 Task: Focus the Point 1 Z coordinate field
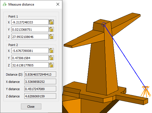pos(30,37)
